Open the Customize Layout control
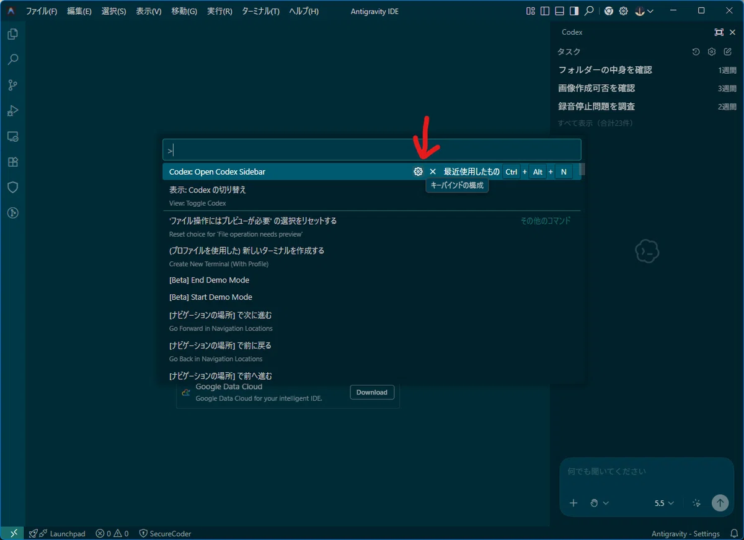 coord(530,11)
